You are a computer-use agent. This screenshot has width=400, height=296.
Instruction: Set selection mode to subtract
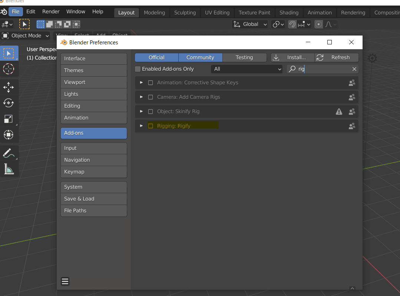pos(58,24)
